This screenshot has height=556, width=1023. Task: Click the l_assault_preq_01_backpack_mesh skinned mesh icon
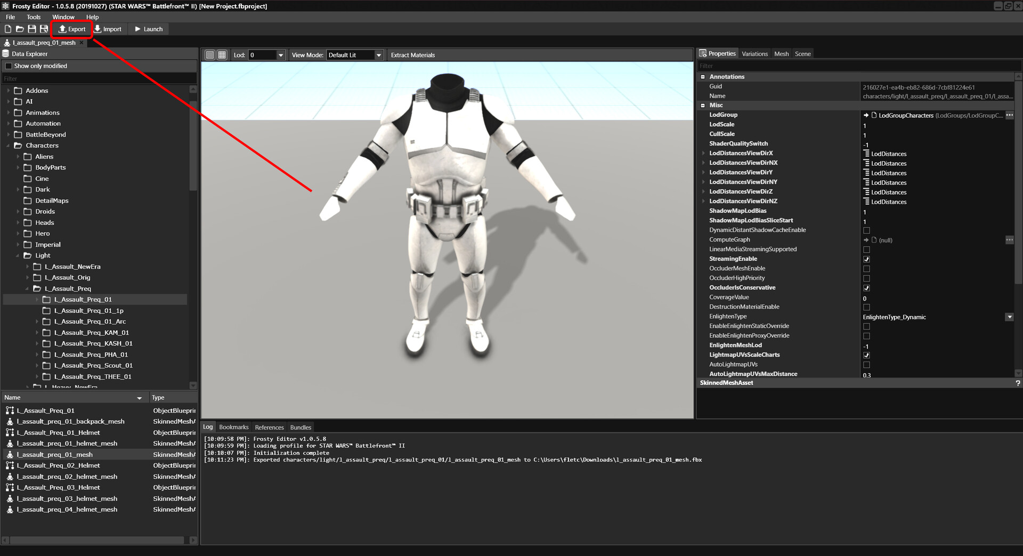pos(10,422)
